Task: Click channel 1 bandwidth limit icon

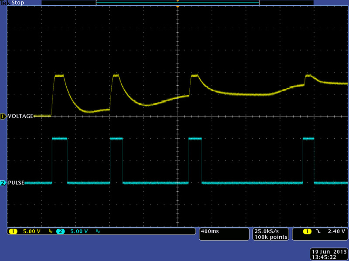Action: click(51, 232)
